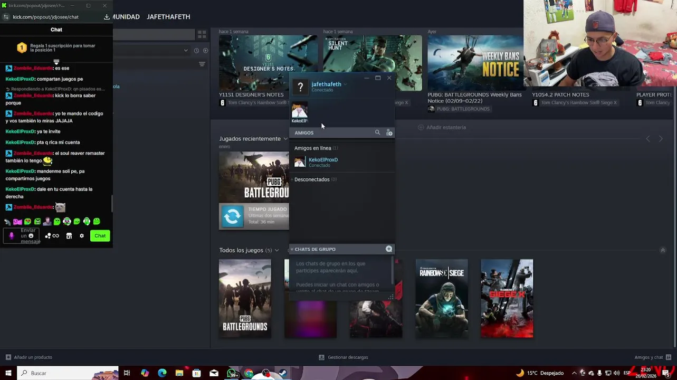Open the Comunidad tab in Steam
This screenshot has width=677, height=380.
pyautogui.click(x=126, y=17)
